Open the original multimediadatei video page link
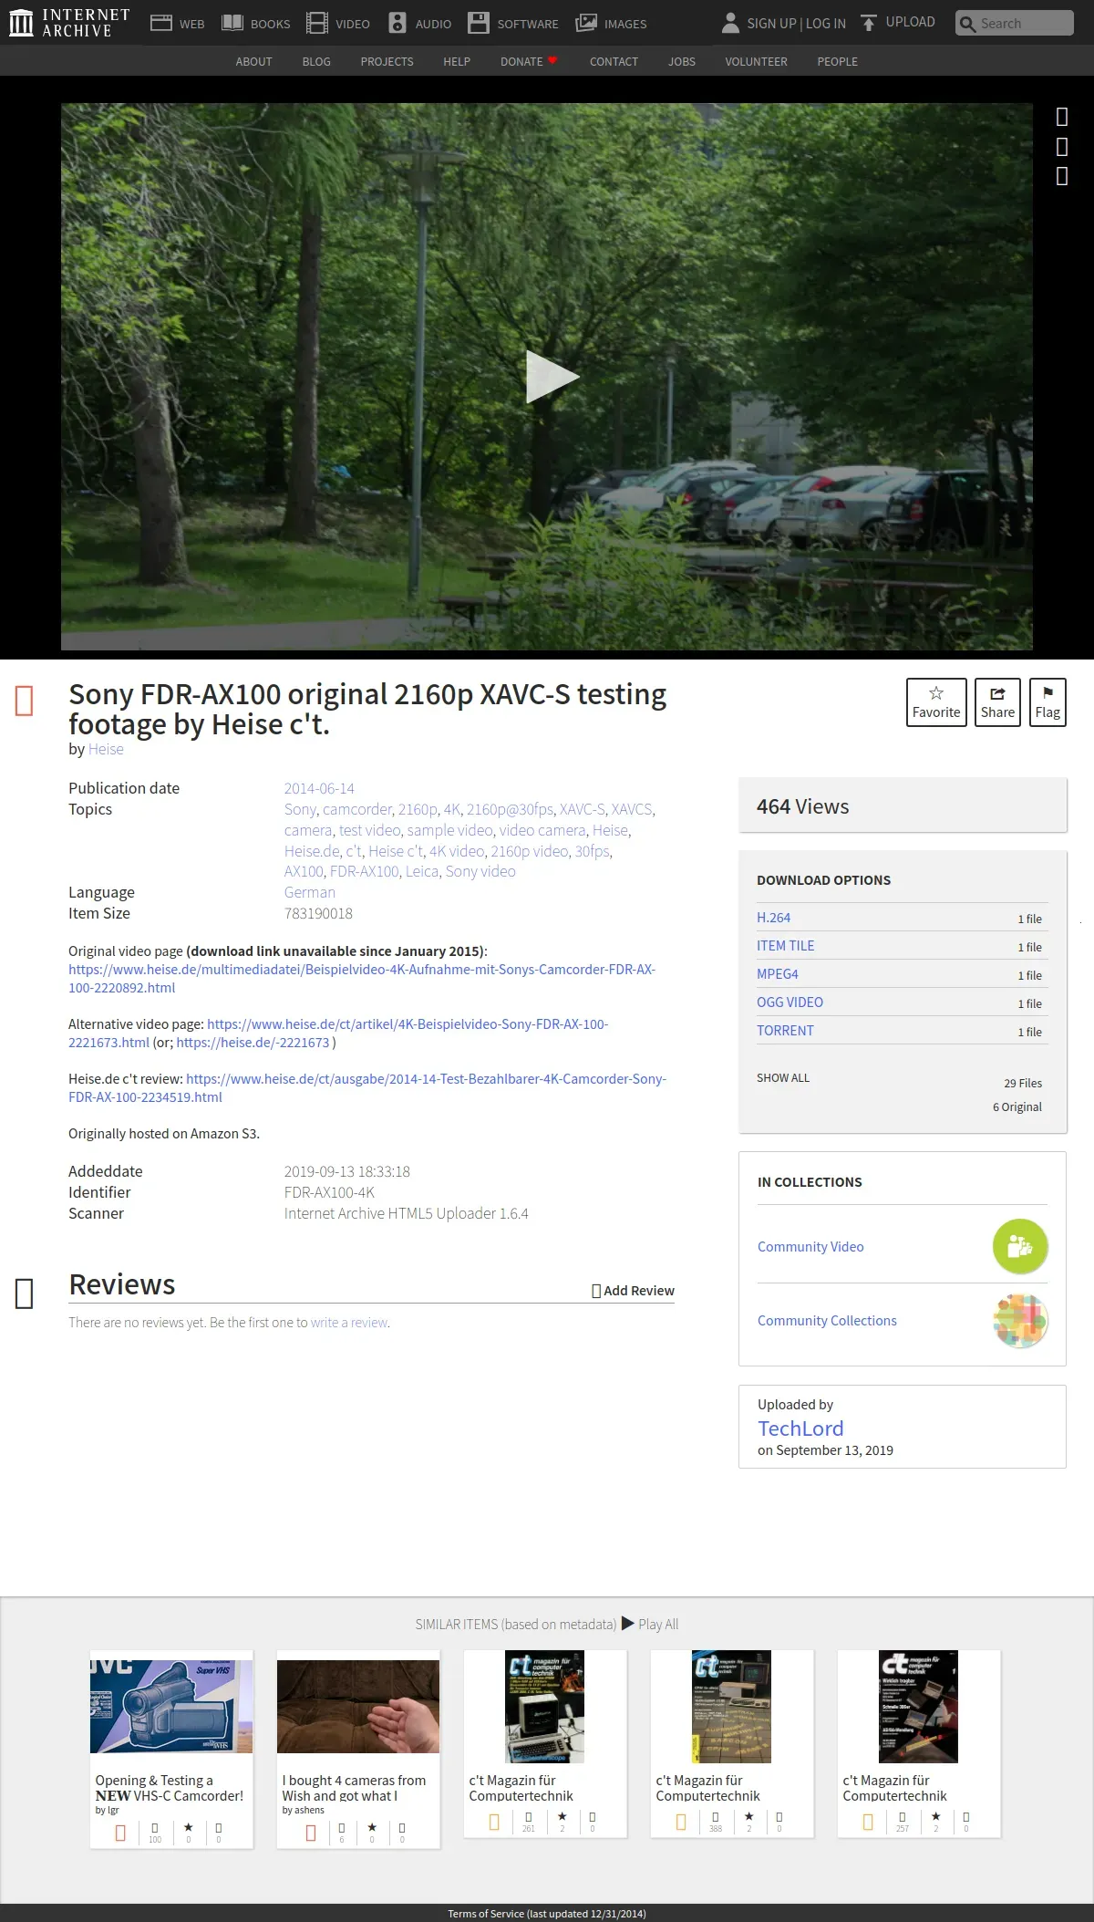The height and width of the screenshot is (1922, 1094). pyautogui.click(x=362, y=978)
